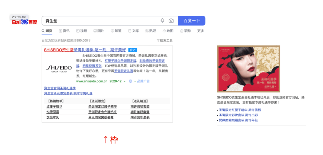The height and width of the screenshot is (155, 323).
Task: Open 资生堂官网圣诞礼遇季 link
Action: point(60,88)
